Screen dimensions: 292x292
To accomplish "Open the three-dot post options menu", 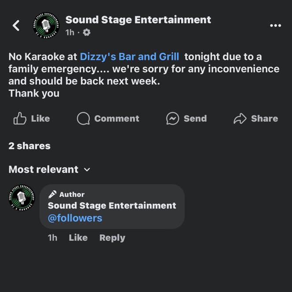I will tap(275, 25).
